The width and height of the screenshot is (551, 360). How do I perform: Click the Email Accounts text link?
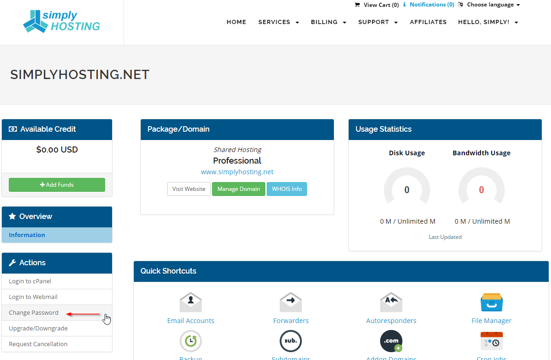[190, 321]
